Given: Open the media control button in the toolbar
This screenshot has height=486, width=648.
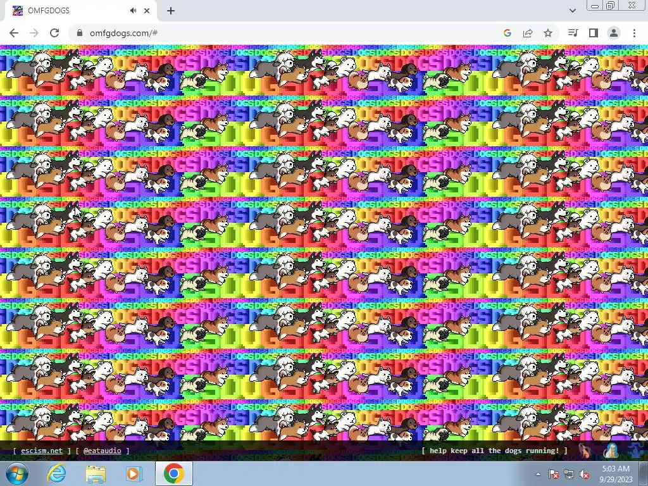Looking at the screenshot, I should coord(573,33).
